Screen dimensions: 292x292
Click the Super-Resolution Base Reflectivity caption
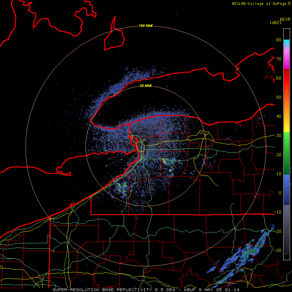click(x=146, y=290)
